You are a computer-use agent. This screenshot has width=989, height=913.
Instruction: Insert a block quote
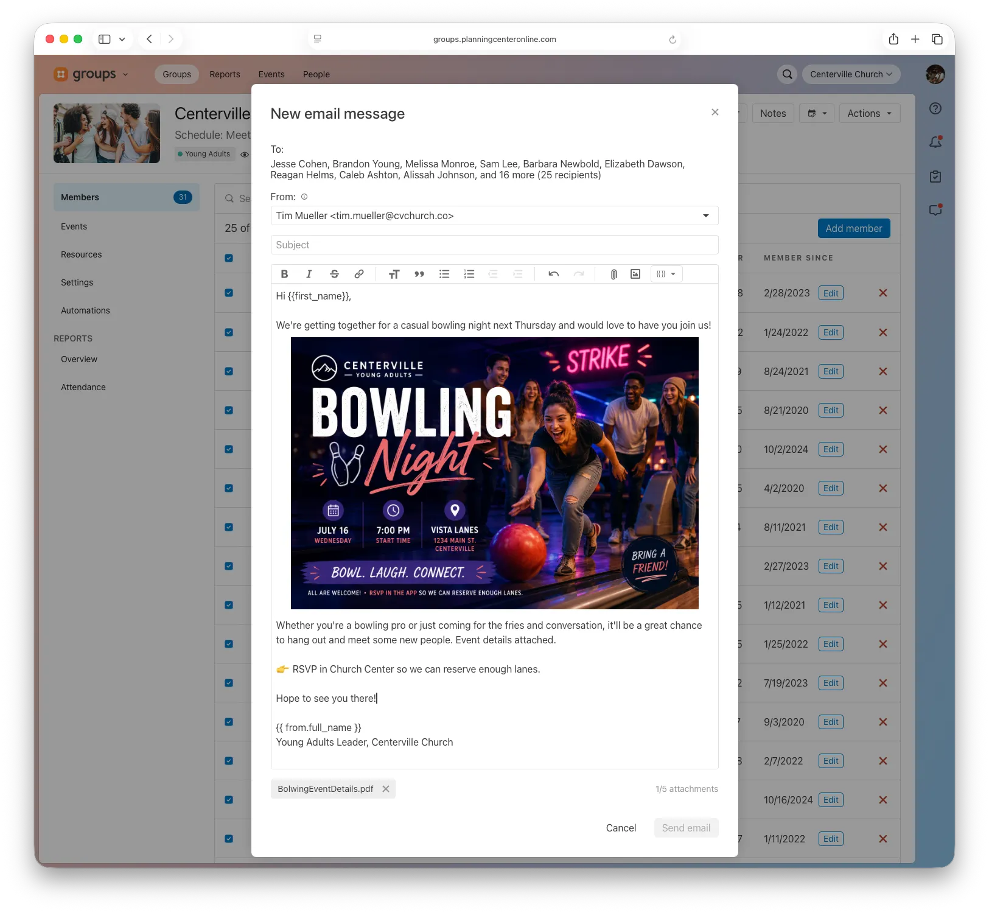419,274
